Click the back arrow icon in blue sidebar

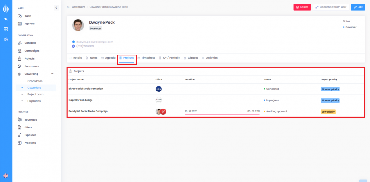pos(6,19)
